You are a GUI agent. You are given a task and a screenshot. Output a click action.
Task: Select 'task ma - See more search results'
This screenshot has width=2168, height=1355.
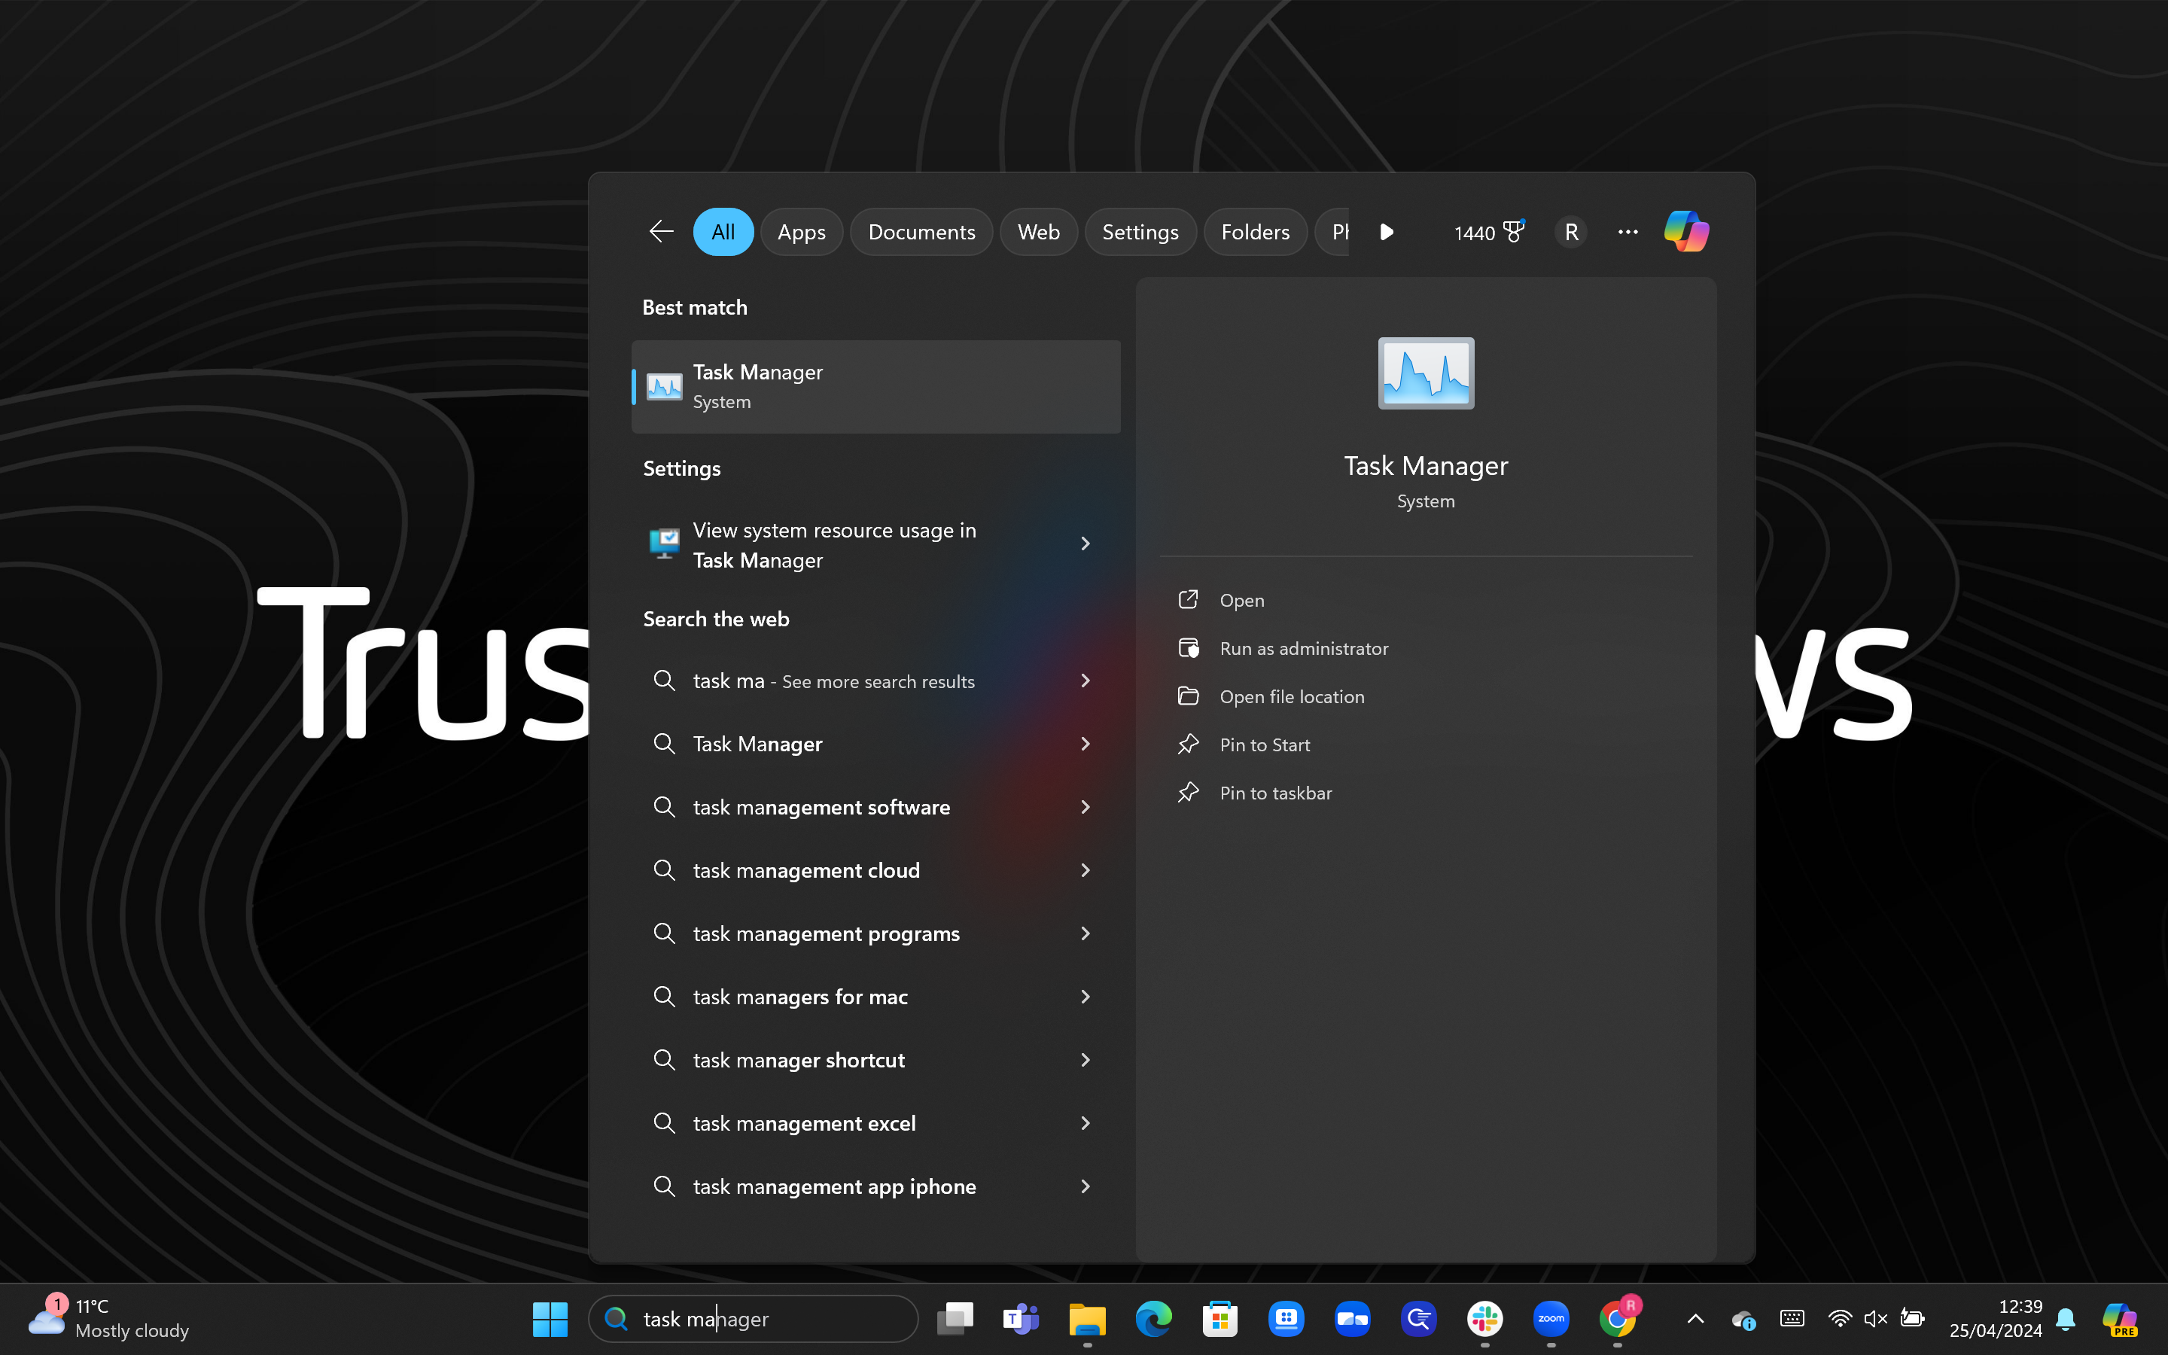click(875, 681)
